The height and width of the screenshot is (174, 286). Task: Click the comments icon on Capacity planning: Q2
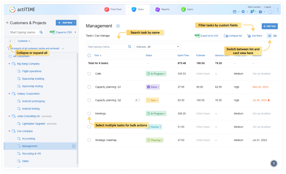coord(139,100)
